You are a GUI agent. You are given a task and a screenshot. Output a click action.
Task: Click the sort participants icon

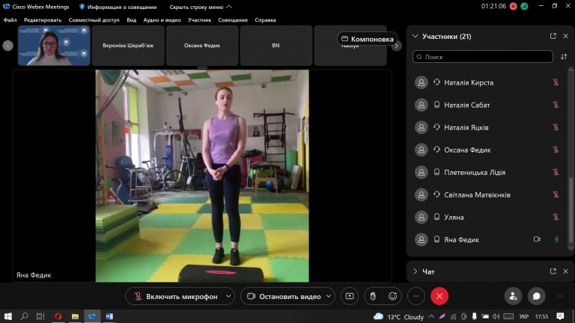click(x=564, y=57)
